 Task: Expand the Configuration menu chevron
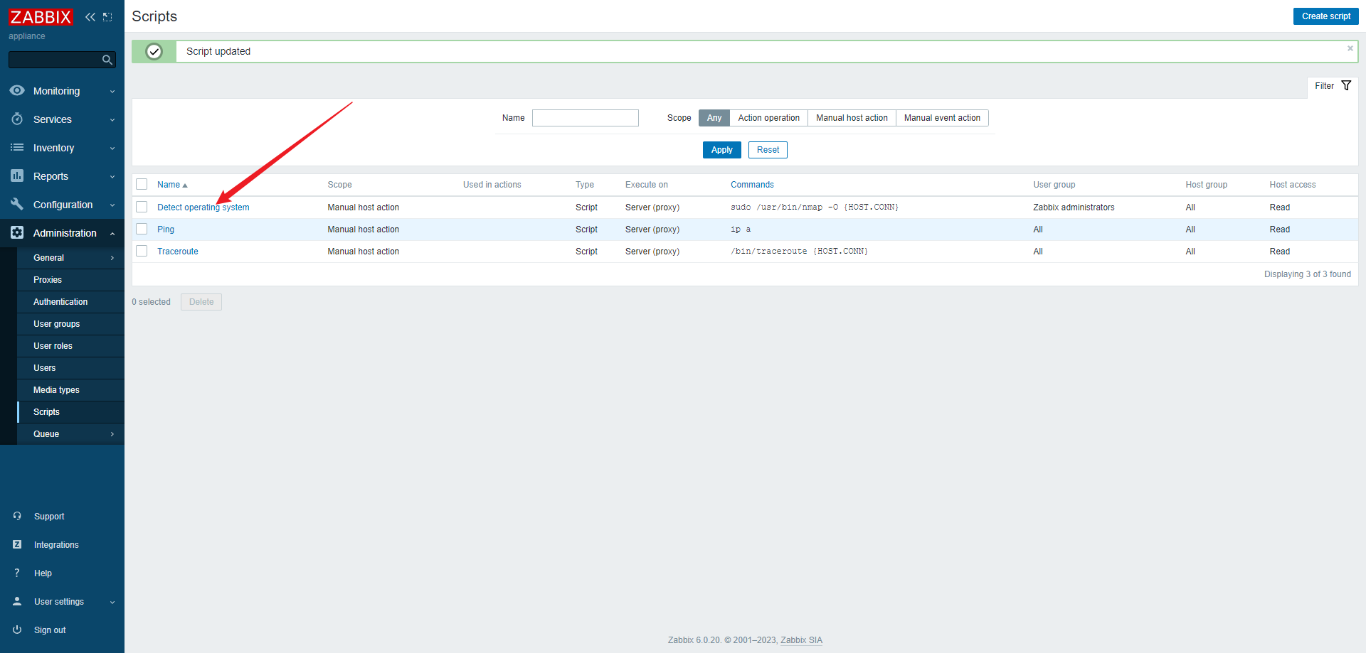coord(112,205)
